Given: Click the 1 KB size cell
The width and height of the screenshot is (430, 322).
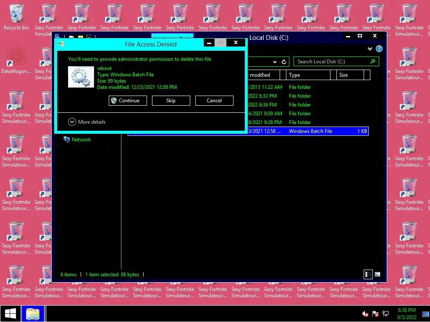Looking at the screenshot, I should pos(362,131).
